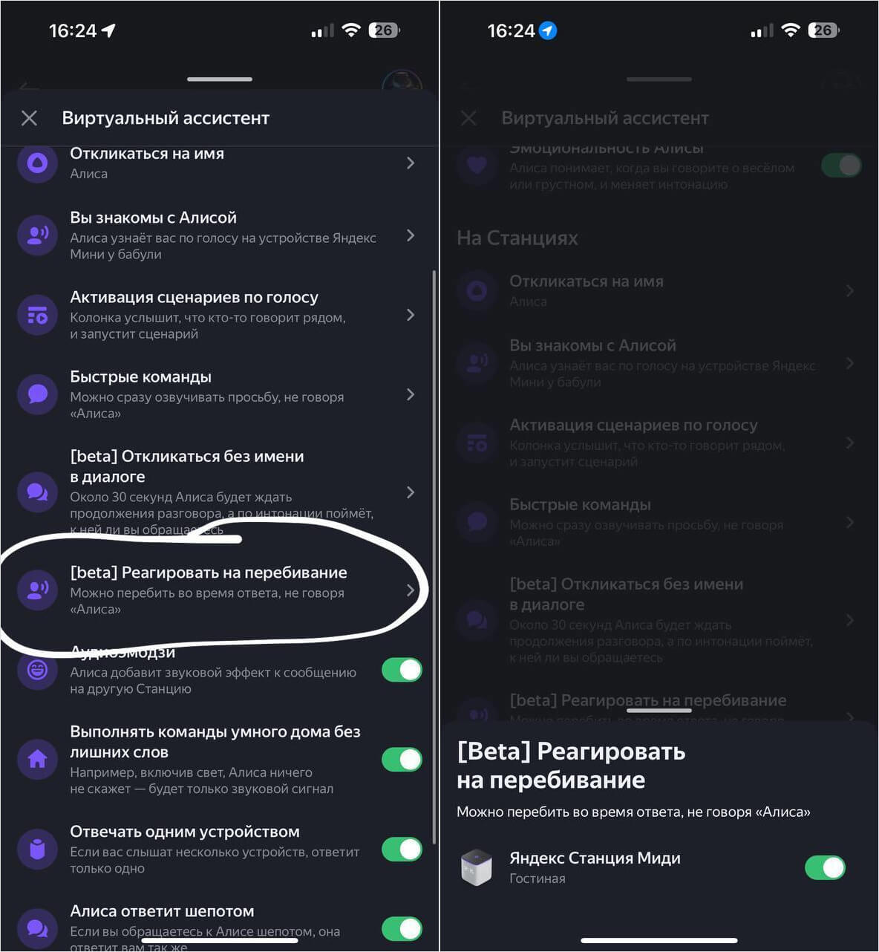Disable the Аудиоэмодзи toggle

click(402, 670)
